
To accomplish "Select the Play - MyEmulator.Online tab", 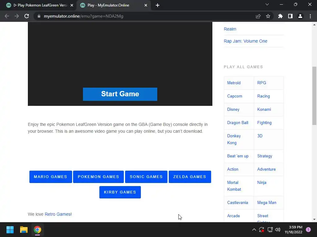I will coord(114,5).
